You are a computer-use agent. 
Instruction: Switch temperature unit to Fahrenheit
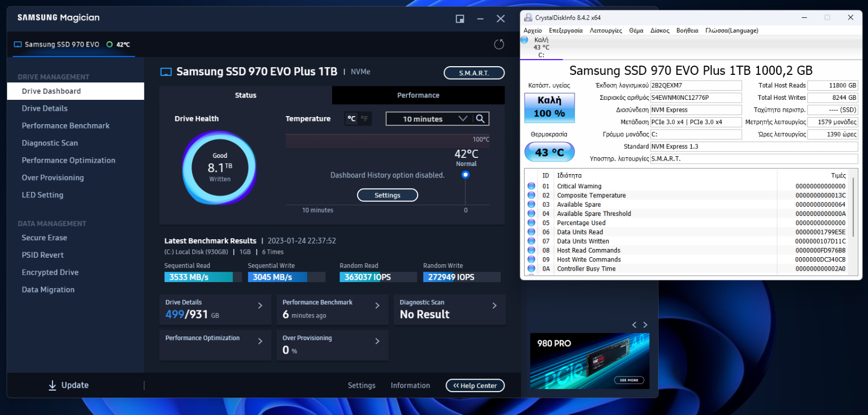[x=365, y=119]
